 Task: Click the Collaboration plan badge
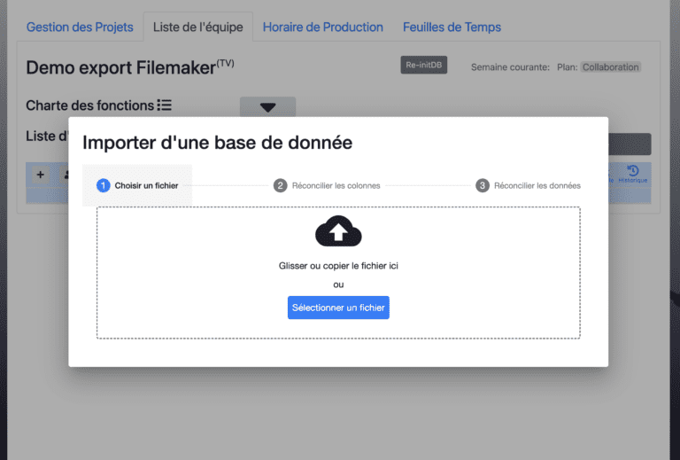click(610, 66)
